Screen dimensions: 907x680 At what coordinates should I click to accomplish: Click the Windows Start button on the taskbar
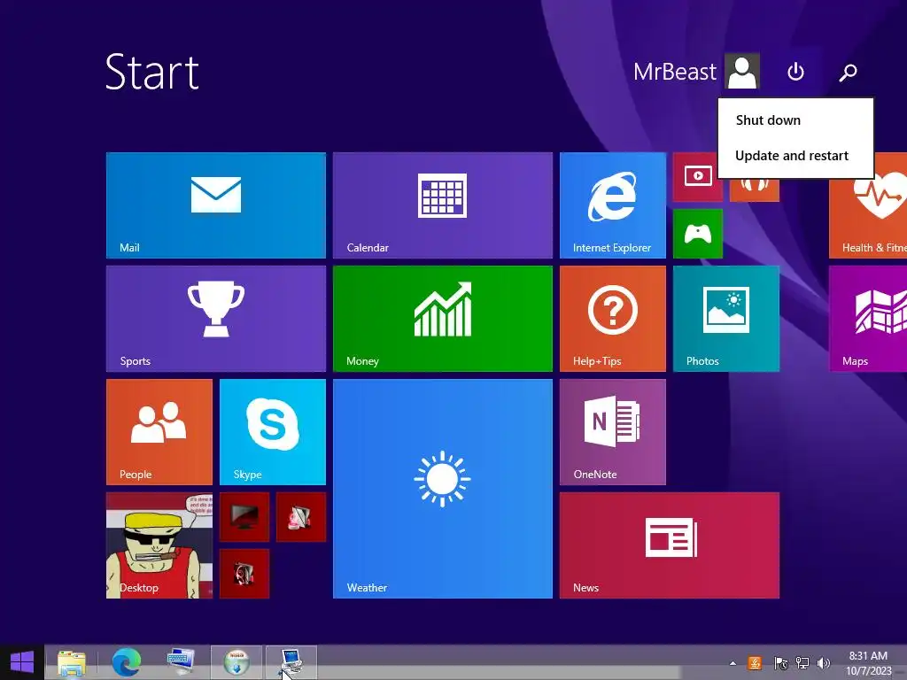click(x=22, y=662)
